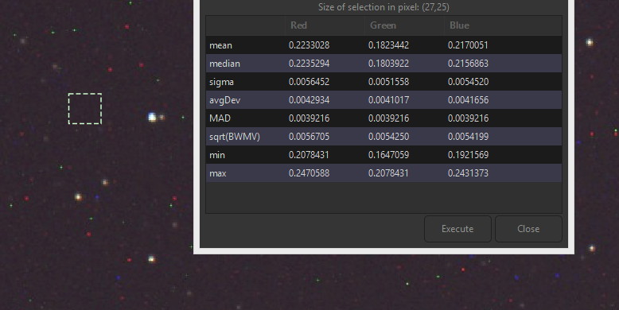Viewport: 619px width, 310px height.
Task: Click the Blue max value 0.2431373
Action: coord(468,173)
